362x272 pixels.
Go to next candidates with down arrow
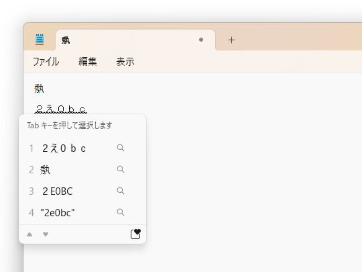(46, 234)
